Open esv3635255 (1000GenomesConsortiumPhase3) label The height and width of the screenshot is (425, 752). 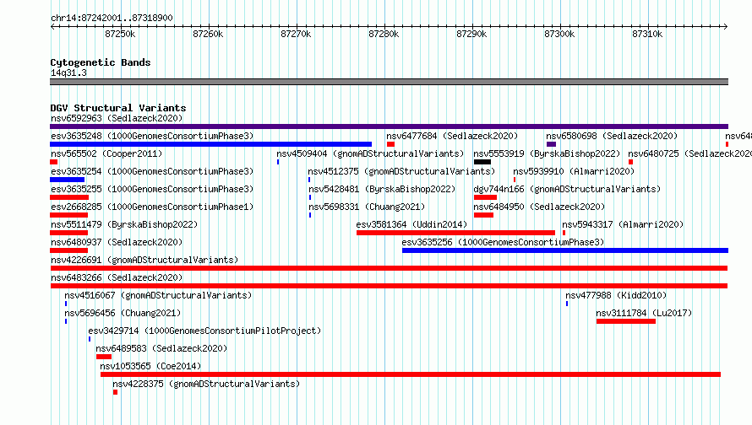pyautogui.click(x=152, y=189)
